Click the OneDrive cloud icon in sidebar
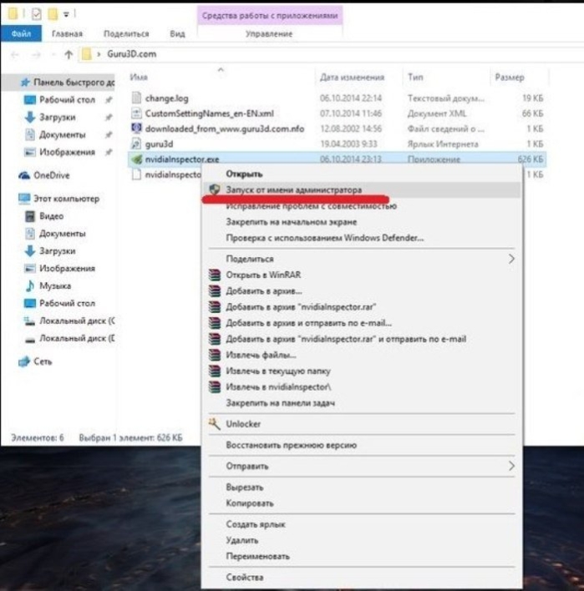The image size is (584, 591). [x=24, y=175]
